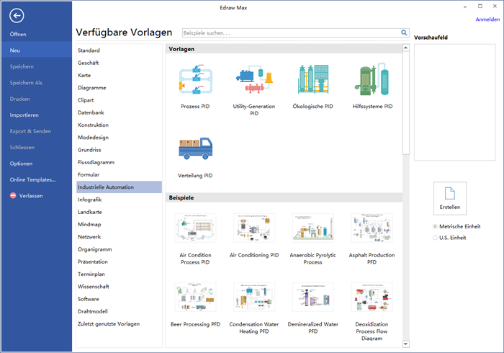Open the Air Condition Process PID example

click(x=195, y=228)
